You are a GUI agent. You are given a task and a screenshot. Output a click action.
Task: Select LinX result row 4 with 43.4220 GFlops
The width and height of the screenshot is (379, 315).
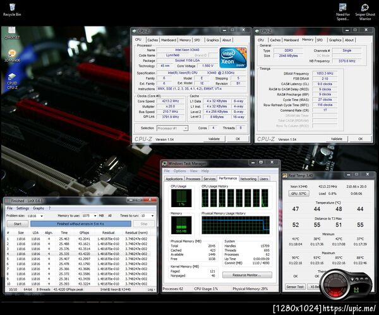[78, 254]
